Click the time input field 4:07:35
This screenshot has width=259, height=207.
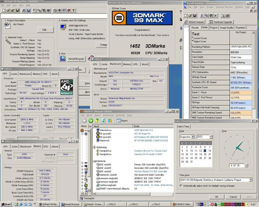tap(237, 165)
